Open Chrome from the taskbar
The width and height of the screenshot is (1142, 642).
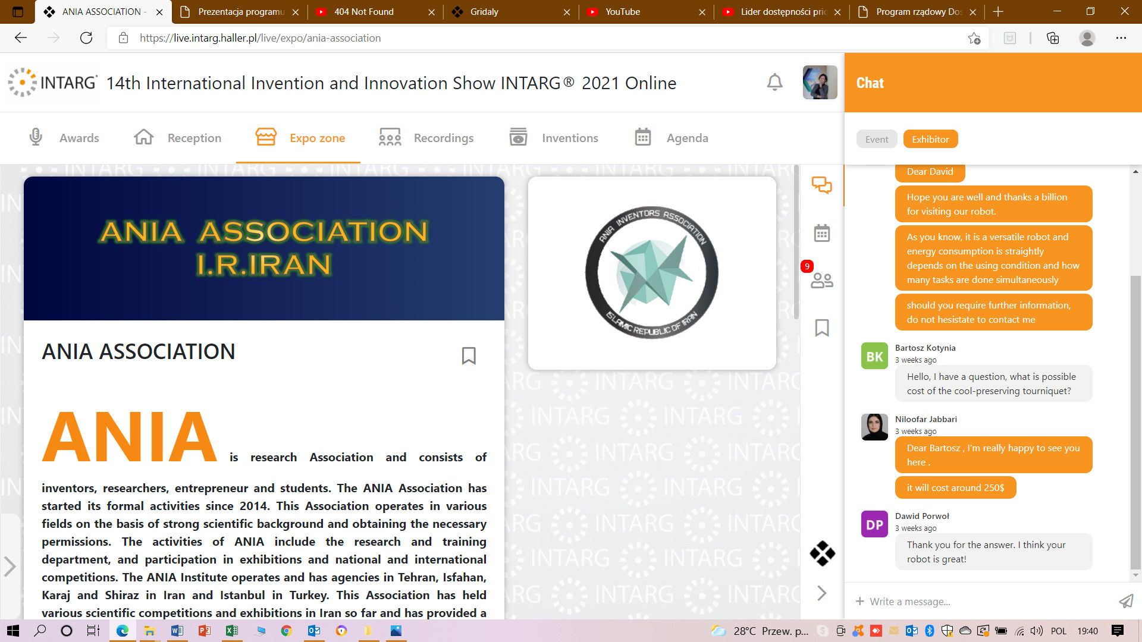286,631
